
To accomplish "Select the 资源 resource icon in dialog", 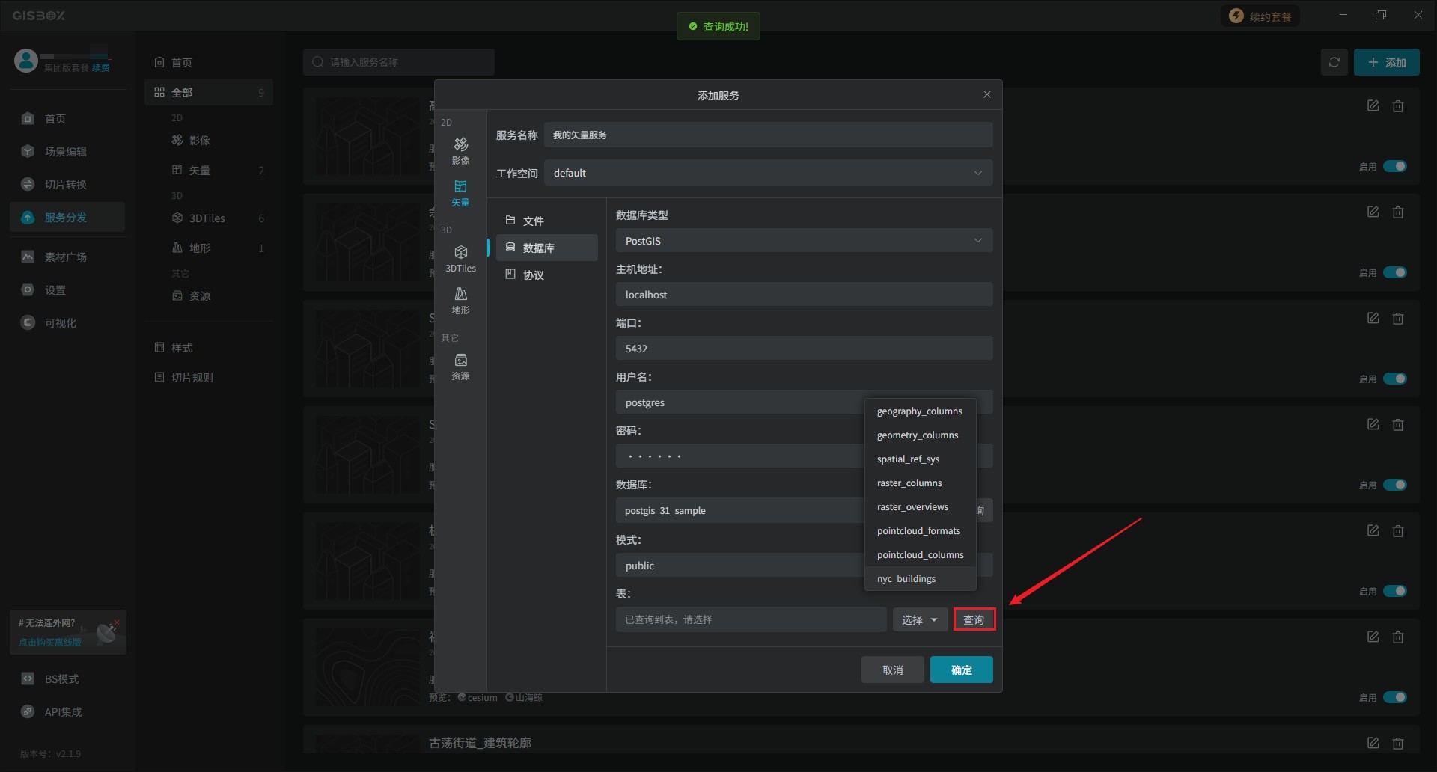I will click(460, 366).
